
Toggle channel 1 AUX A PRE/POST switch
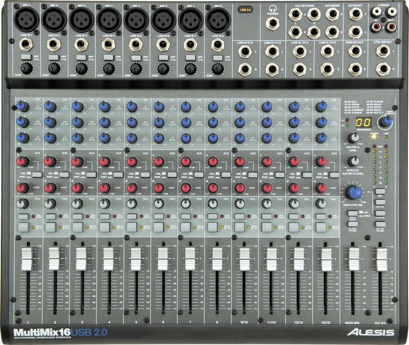click(37, 175)
